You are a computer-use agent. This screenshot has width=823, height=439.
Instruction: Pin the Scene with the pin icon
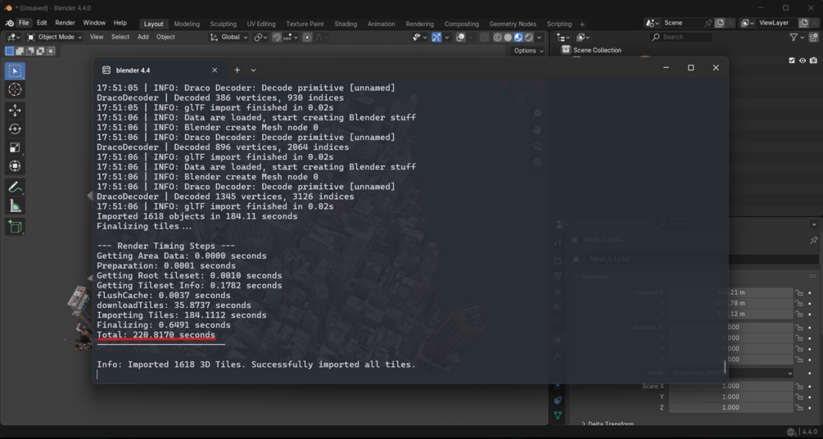708,23
